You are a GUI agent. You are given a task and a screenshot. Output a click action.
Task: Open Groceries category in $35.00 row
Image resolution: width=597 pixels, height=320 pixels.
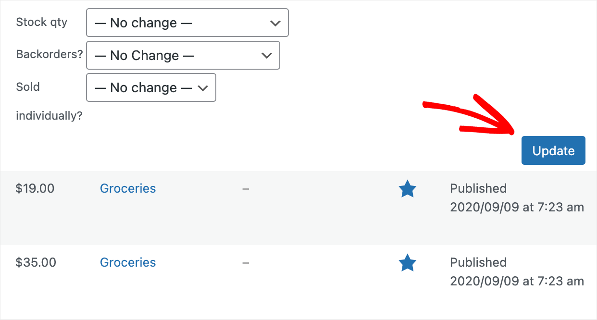(128, 262)
